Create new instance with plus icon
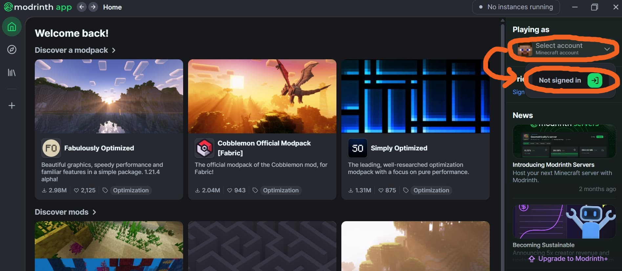Screen dimensions: 622x271 (12, 106)
